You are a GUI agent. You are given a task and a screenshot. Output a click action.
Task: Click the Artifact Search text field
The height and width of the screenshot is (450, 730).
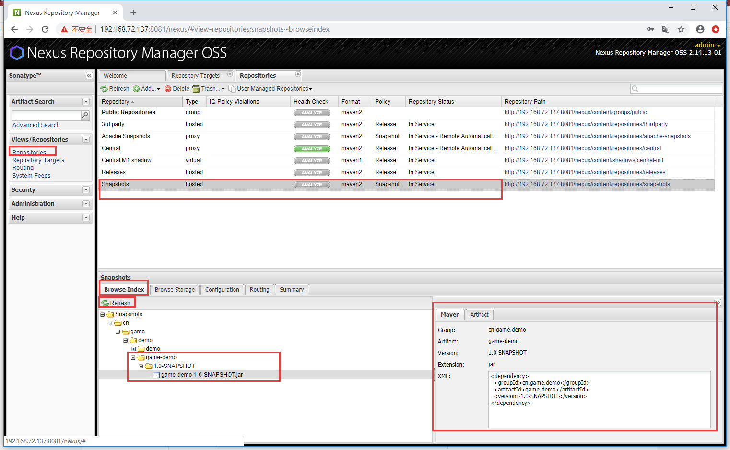point(47,116)
